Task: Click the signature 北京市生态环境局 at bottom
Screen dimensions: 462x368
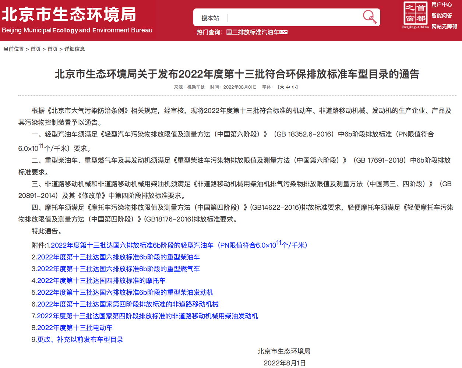Action: click(284, 351)
